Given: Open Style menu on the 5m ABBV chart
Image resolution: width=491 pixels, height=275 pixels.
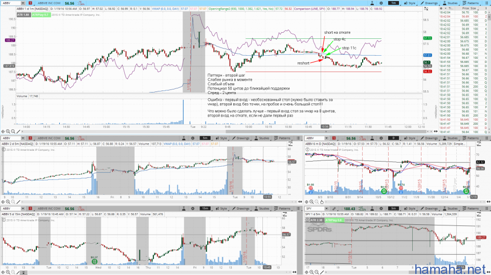Looking at the screenshot, I should [221, 138].
